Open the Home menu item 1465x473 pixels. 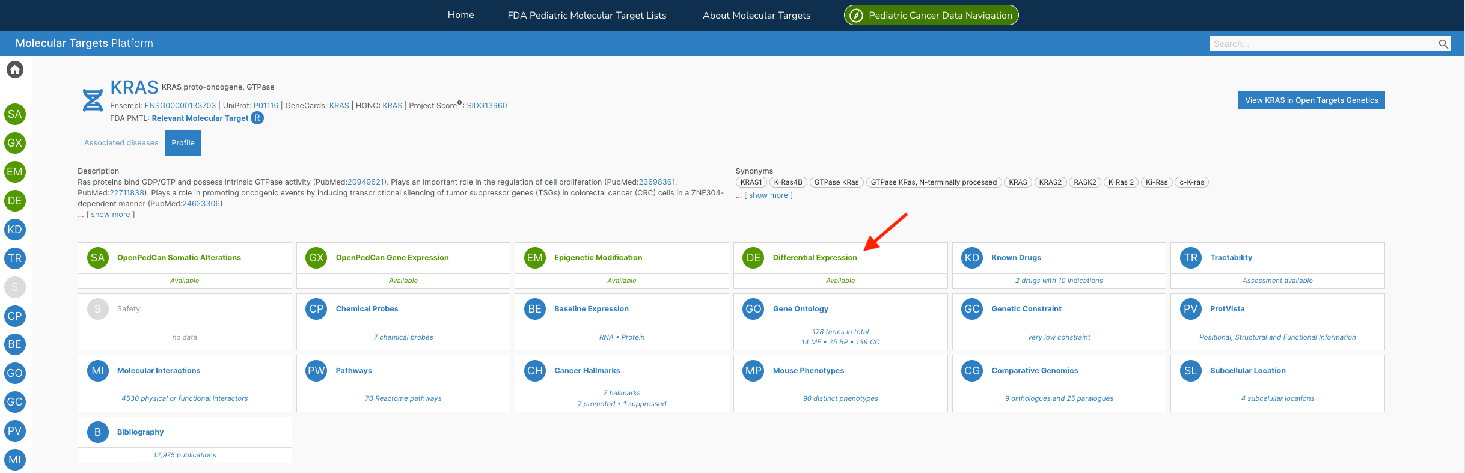coord(460,15)
